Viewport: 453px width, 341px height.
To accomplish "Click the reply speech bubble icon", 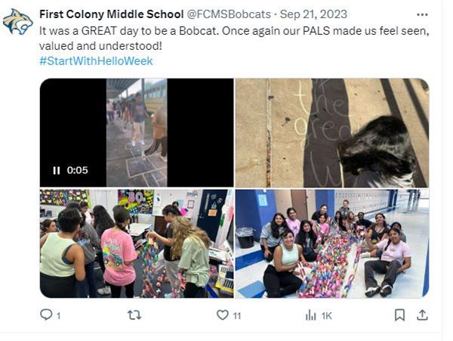I will pos(46,315).
